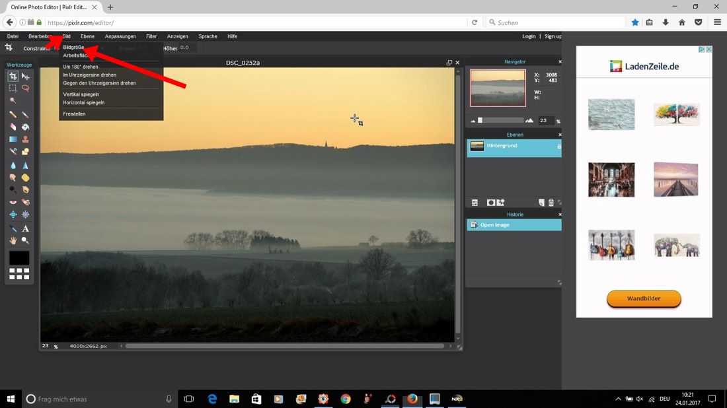
Task: Open the Filter menu
Action: (151, 36)
